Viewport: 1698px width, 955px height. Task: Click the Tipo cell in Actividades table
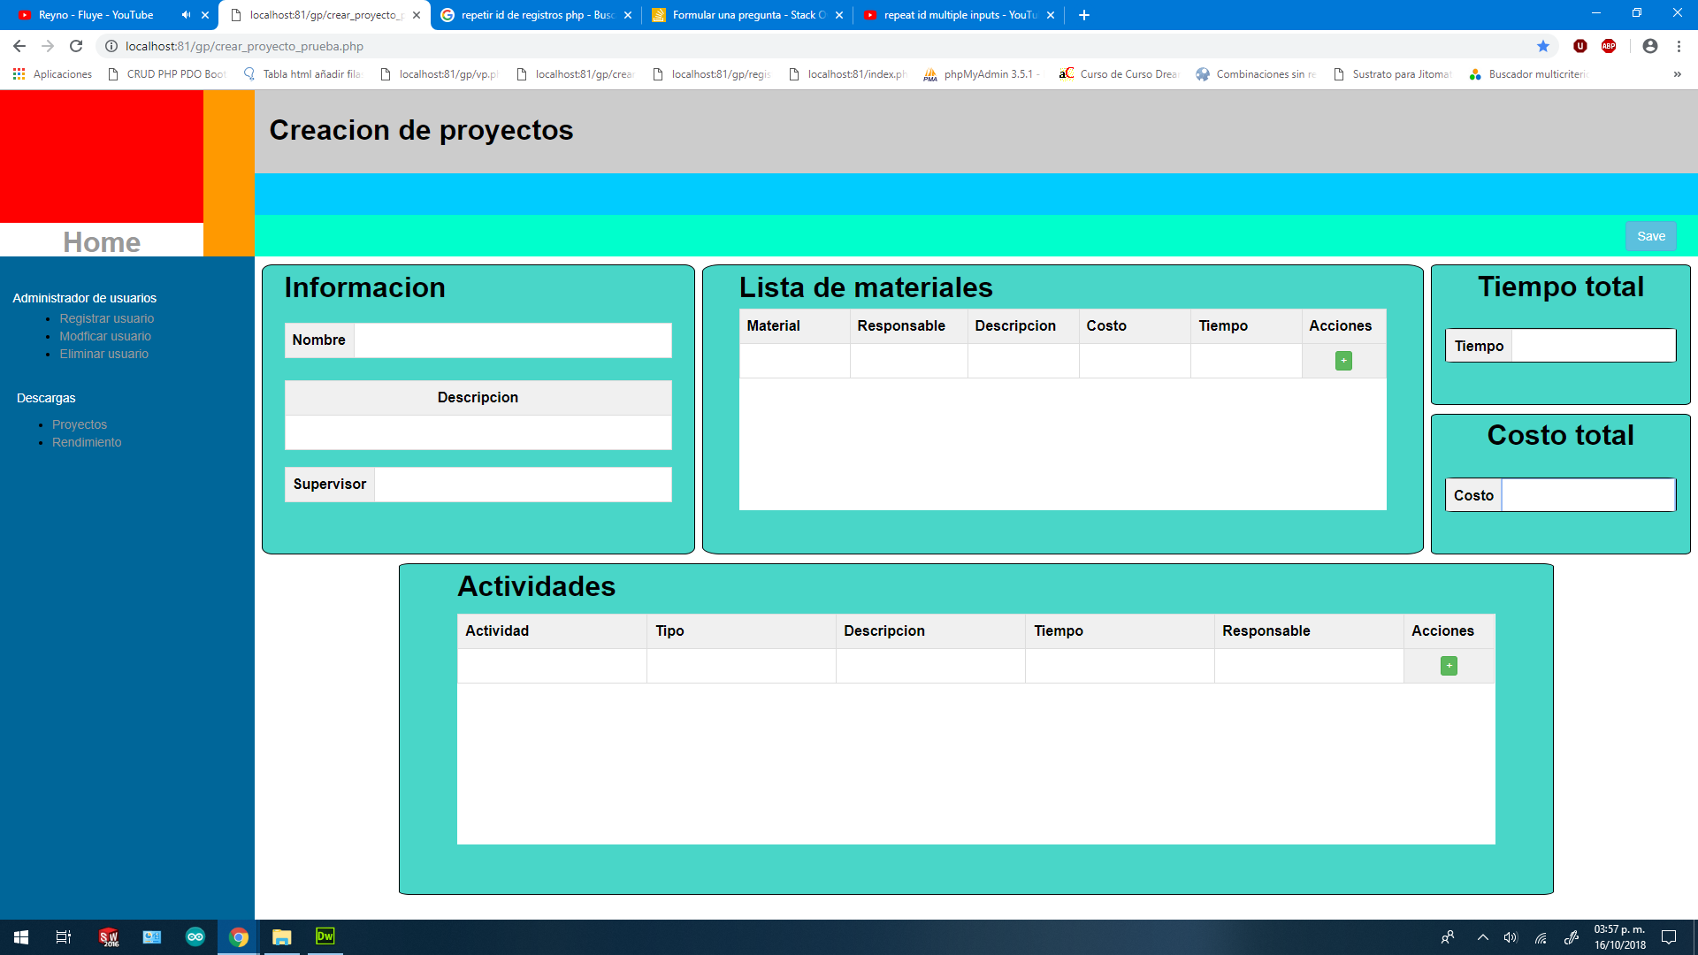click(x=741, y=666)
